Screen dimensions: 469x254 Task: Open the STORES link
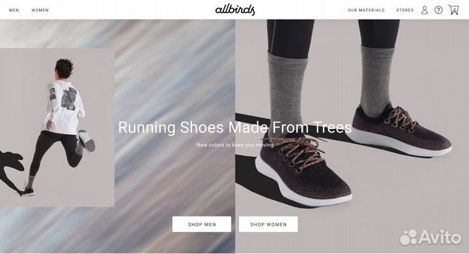coord(405,10)
